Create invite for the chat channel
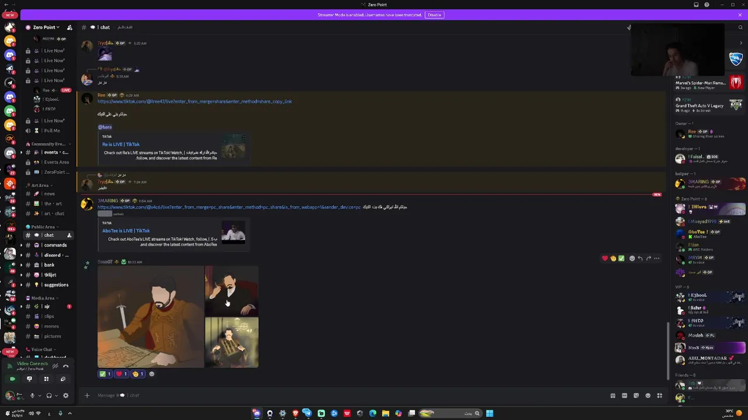748x420 pixels. 69,235
